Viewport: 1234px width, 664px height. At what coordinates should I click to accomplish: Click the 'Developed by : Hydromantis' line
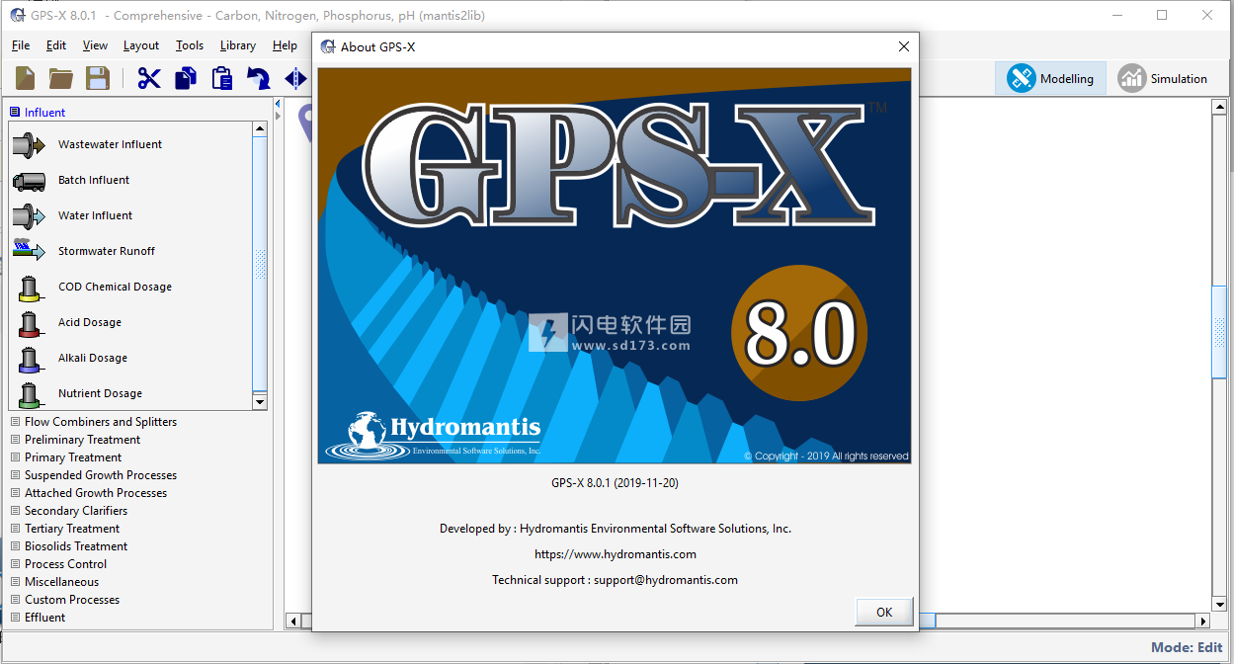pyautogui.click(x=616, y=529)
